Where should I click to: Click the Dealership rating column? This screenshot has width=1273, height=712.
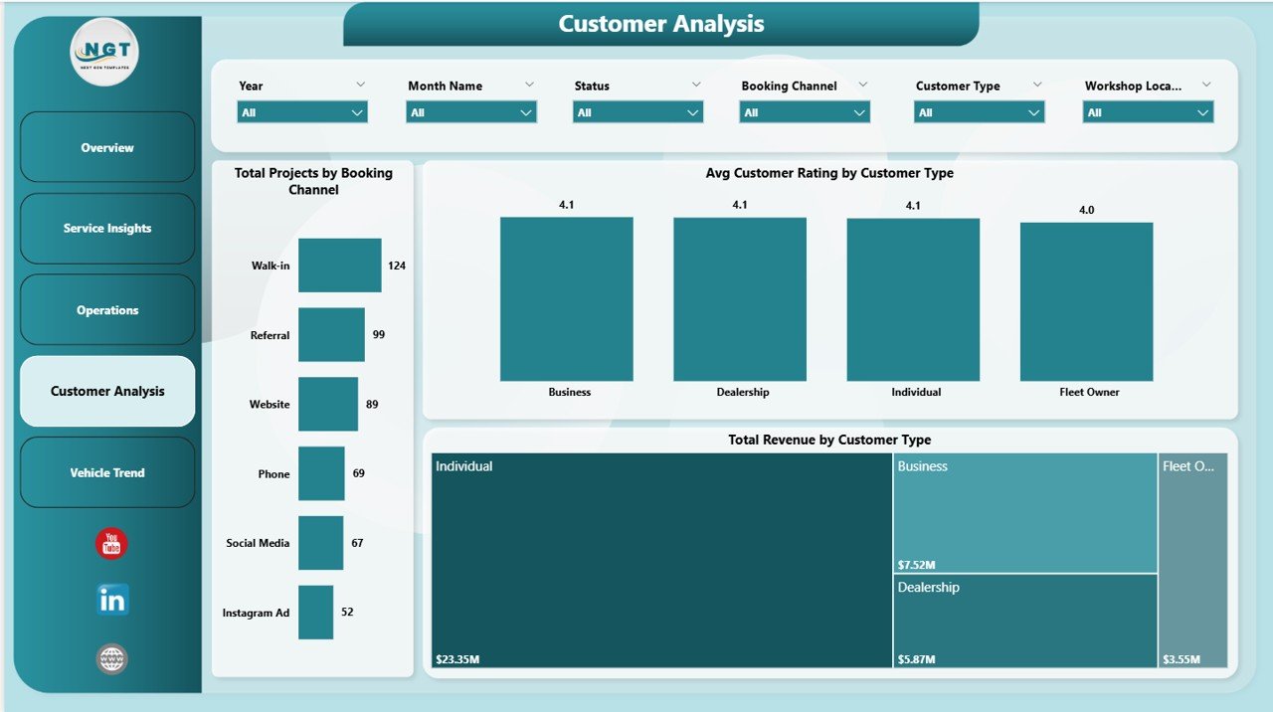[740, 299]
